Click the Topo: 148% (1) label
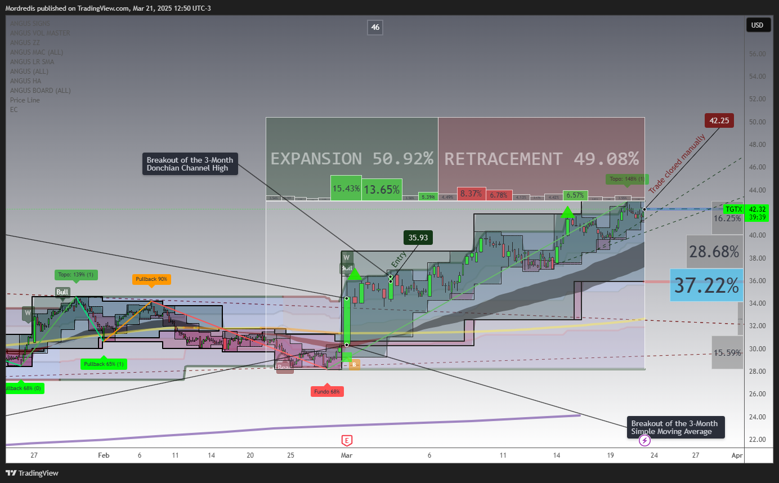 628,179
